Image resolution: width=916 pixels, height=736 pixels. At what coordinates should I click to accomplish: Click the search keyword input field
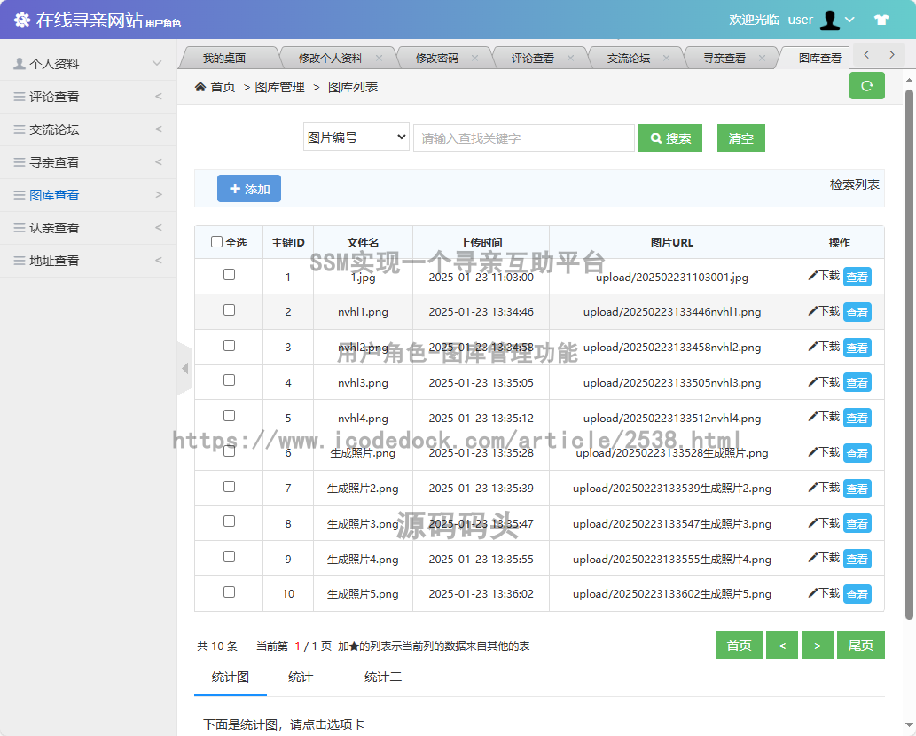(x=524, y=137)
